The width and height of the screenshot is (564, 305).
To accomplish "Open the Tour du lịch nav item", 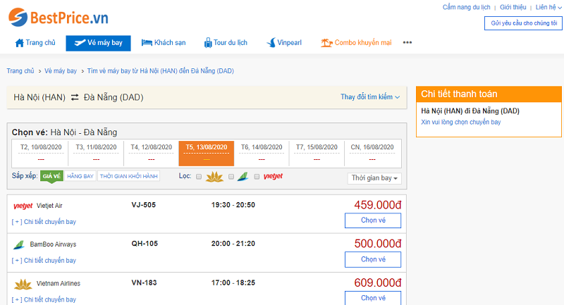I will [x=226, y=43].
